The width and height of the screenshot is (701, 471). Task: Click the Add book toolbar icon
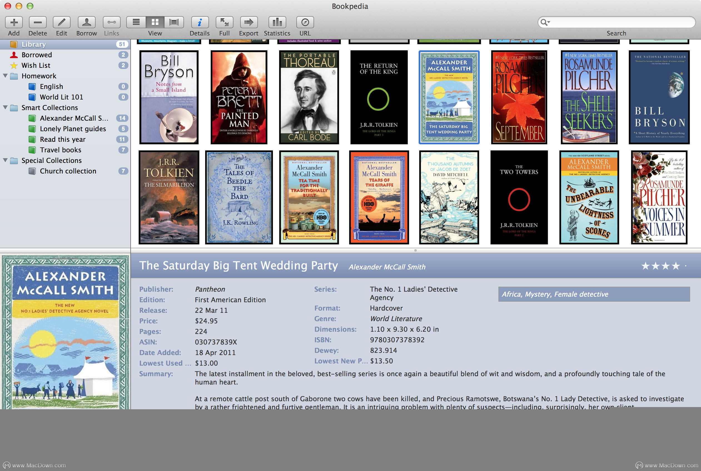[14, 22]
